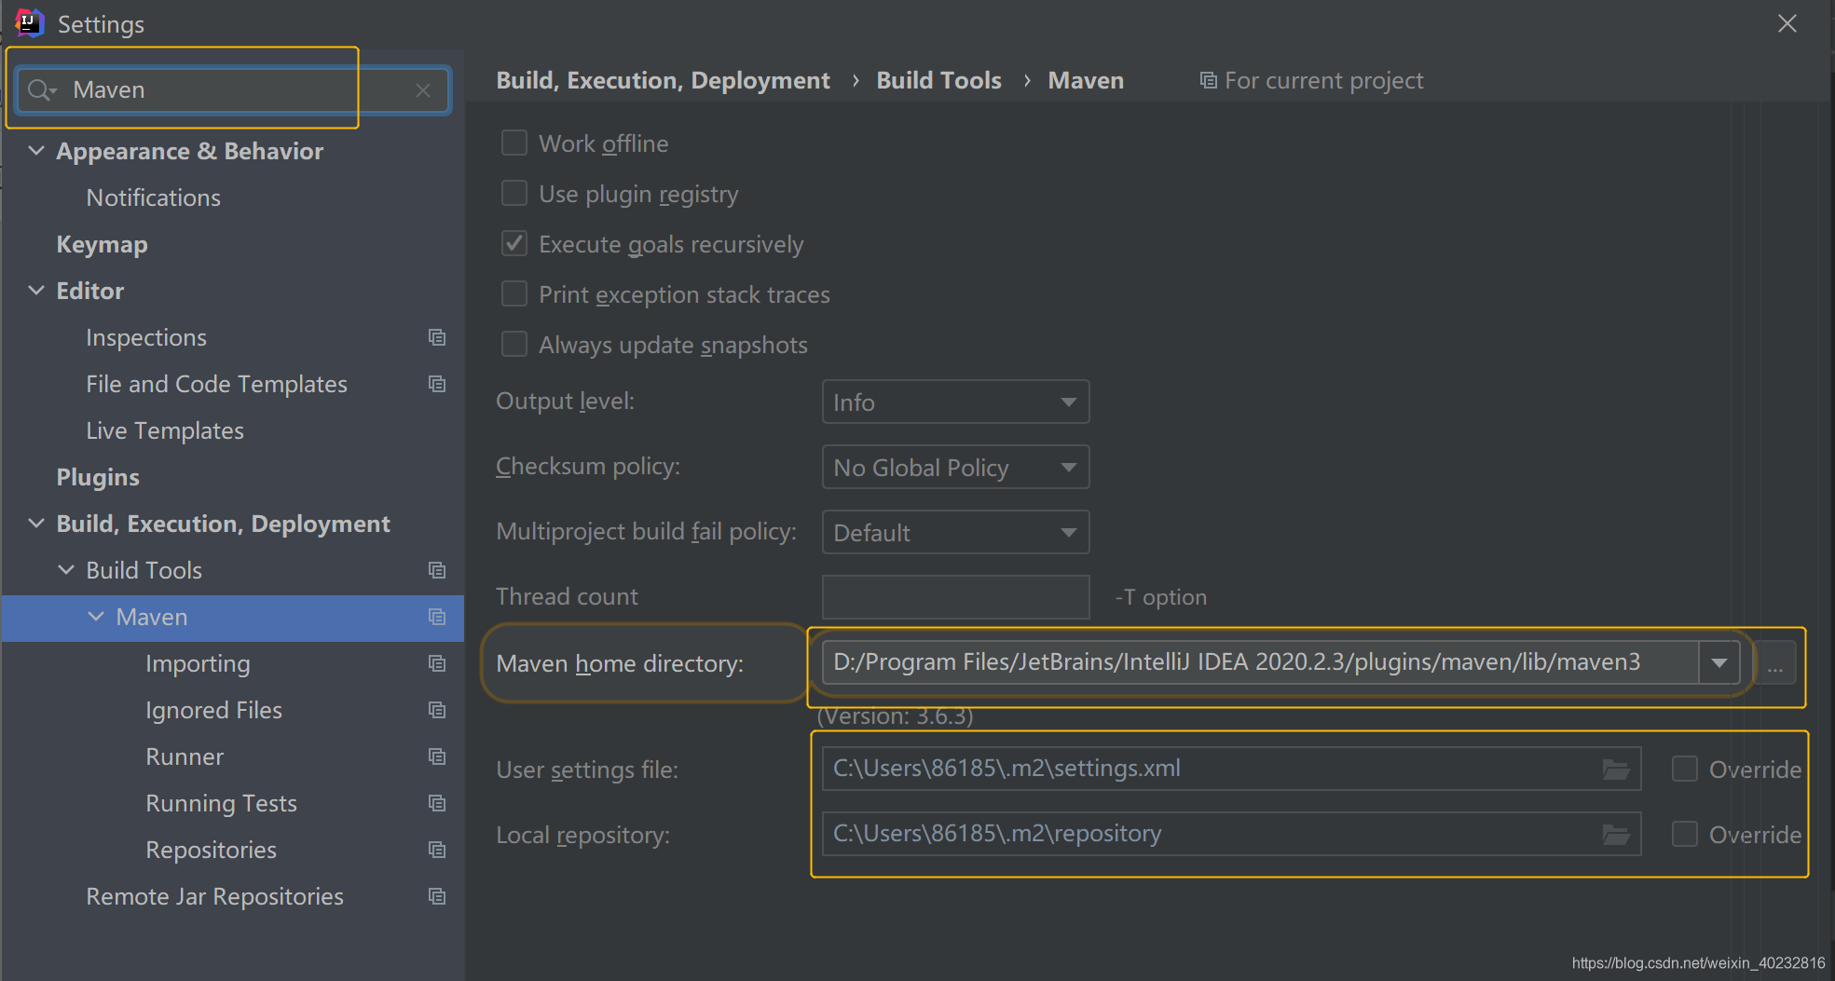Click project-level icon next to Build Tools
The height and width of the screenshot is (981, 1835).
coord(437,570)
